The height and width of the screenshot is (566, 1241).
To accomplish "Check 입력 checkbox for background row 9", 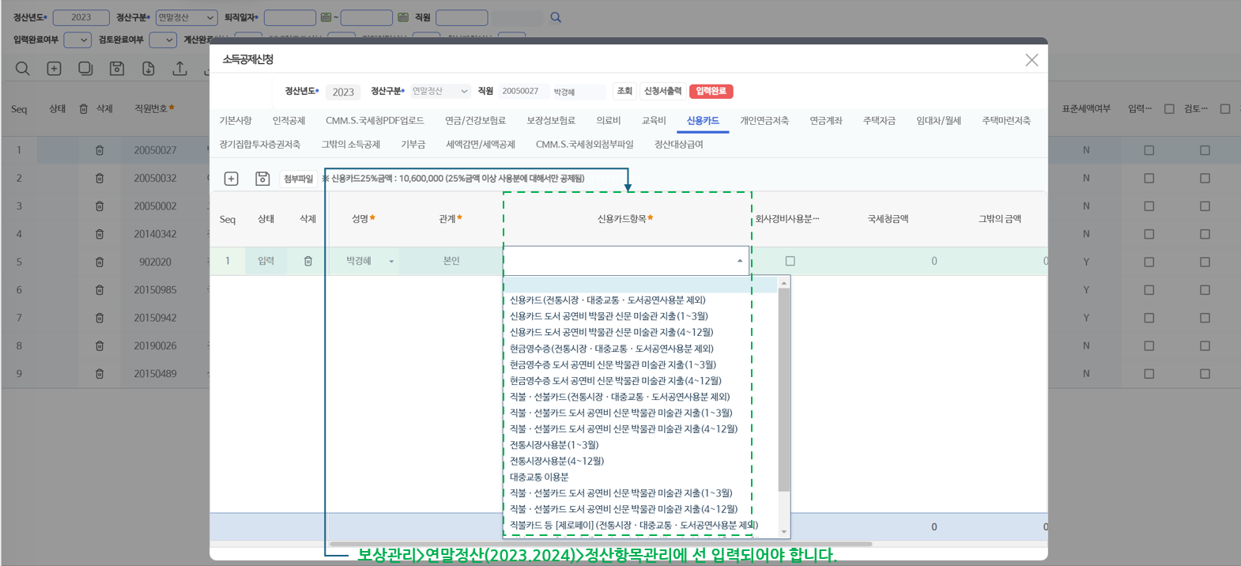I will click(1149, 374).
